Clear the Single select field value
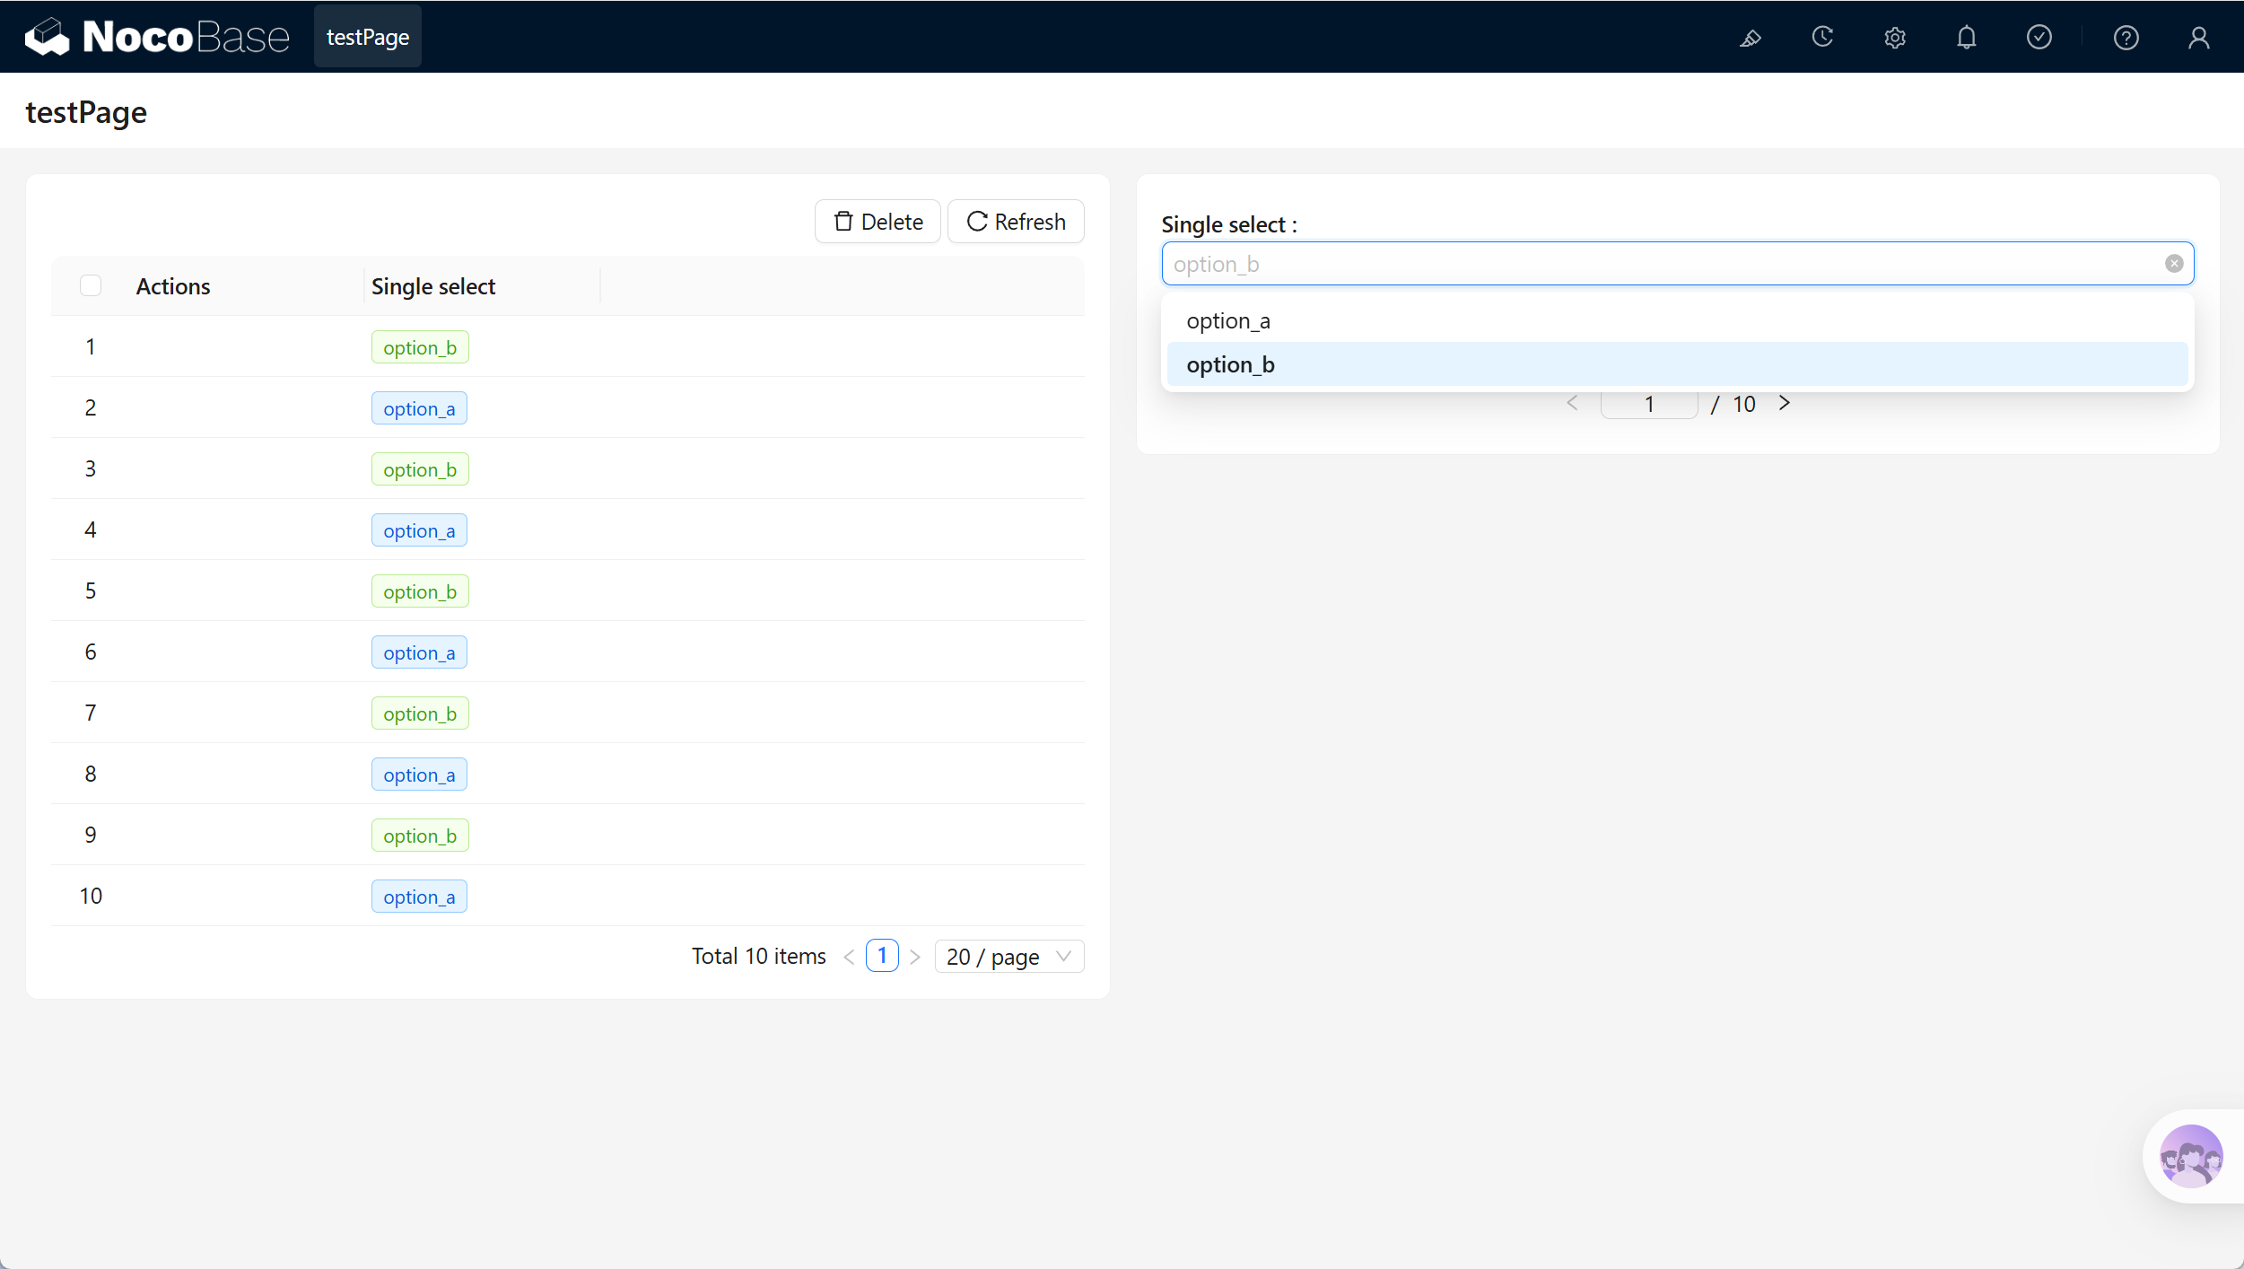 (2174, 263)
